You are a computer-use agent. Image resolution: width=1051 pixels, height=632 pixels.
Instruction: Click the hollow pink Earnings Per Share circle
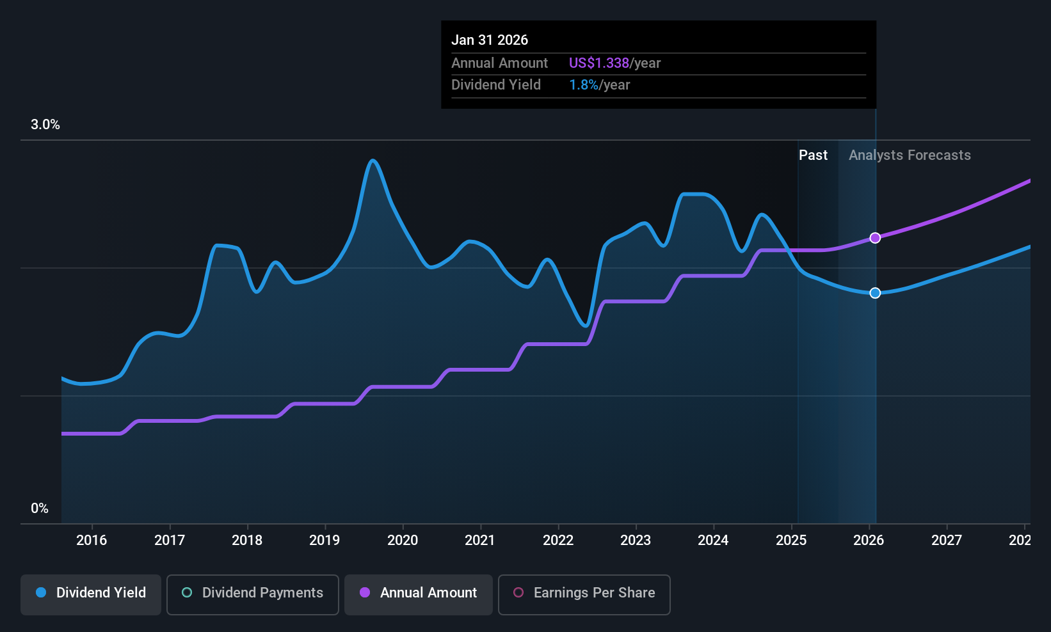point(518,592)
